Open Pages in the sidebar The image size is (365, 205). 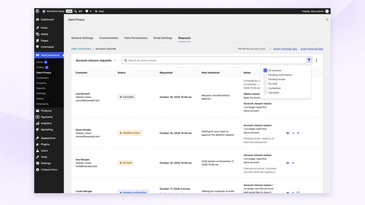pyautogui.click(x=44, y=41)
